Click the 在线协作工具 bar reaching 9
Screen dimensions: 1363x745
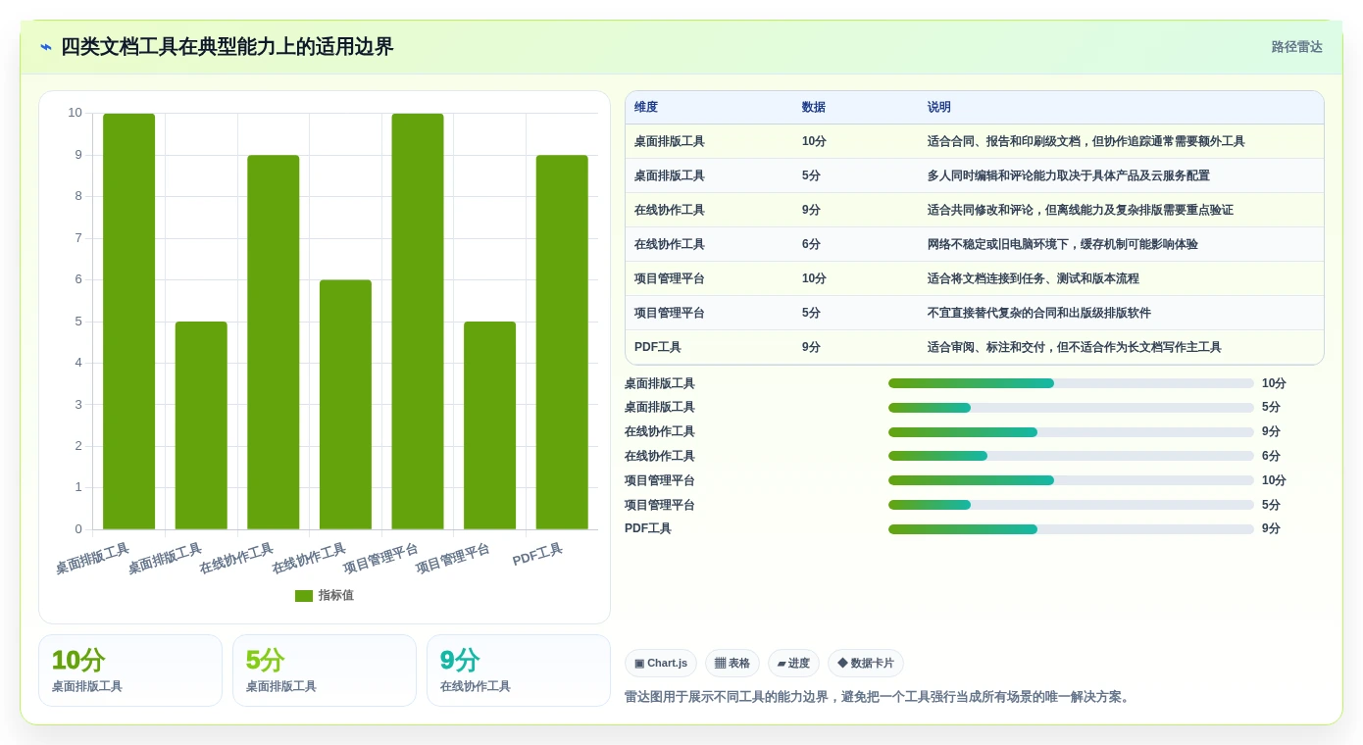coord(274,342)
